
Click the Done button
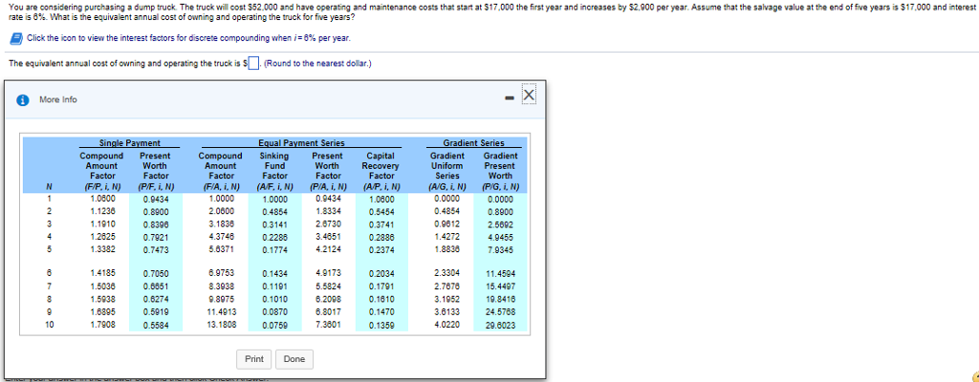(x=294, y=359)
